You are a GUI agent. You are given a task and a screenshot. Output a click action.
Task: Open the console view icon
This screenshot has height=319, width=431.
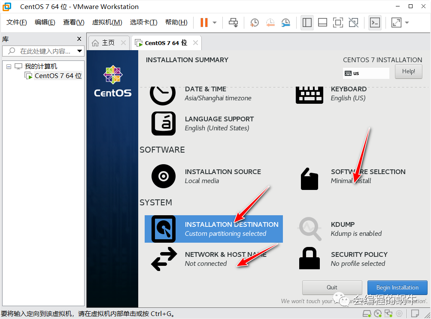pos(375,23)
